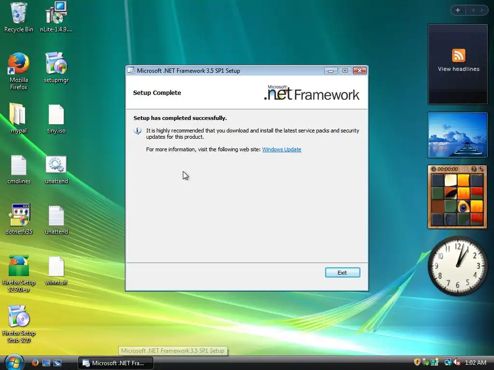
Task: Show the picture puzzle solution help icon
Action: point(474,169)
